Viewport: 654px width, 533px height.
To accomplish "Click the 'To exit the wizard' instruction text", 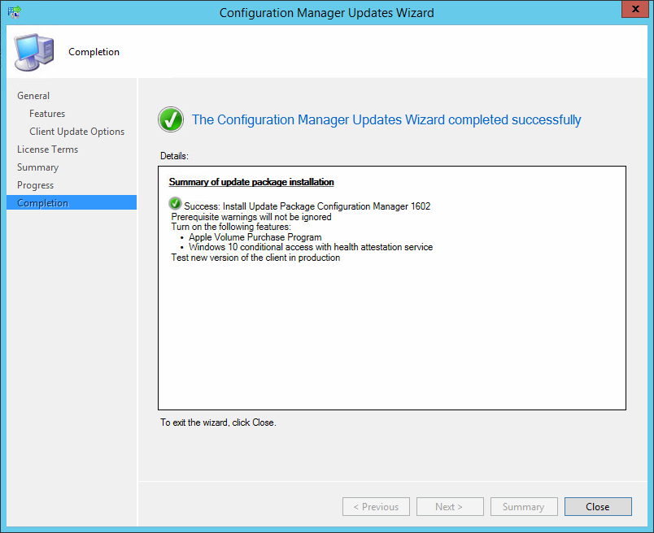I will [x=218, y=422].
